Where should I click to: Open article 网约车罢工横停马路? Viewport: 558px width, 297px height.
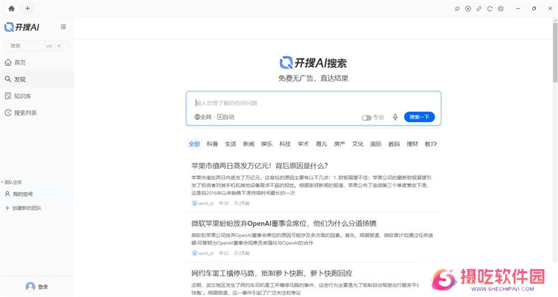pos(271,273)
